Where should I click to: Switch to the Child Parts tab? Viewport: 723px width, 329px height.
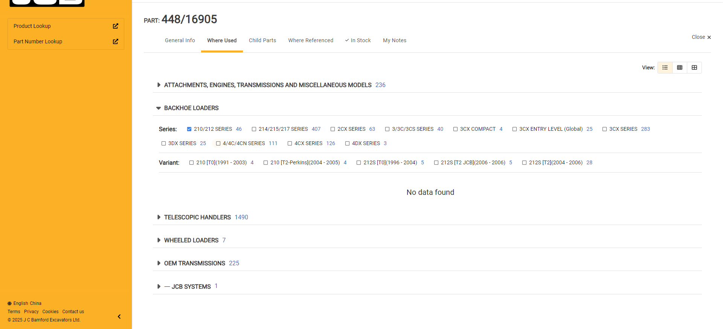click(262, 40)
